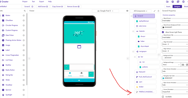Screen dimensions: 188x98
Task: Click the Navigation Bar Color swatch
Action: [x=163, y=78]
